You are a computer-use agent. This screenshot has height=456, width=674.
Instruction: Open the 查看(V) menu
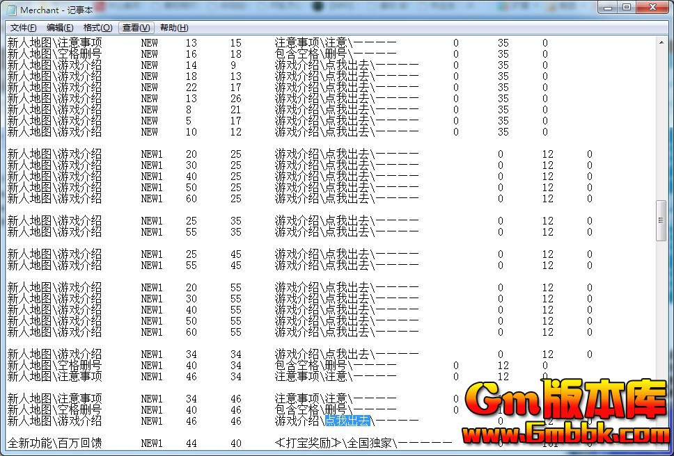coord(136,28)
